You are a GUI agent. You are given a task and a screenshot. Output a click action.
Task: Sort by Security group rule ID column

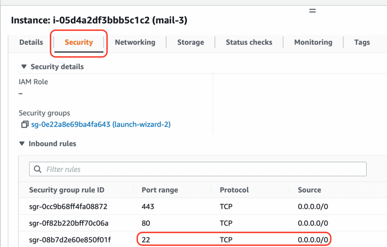(67, 190)
